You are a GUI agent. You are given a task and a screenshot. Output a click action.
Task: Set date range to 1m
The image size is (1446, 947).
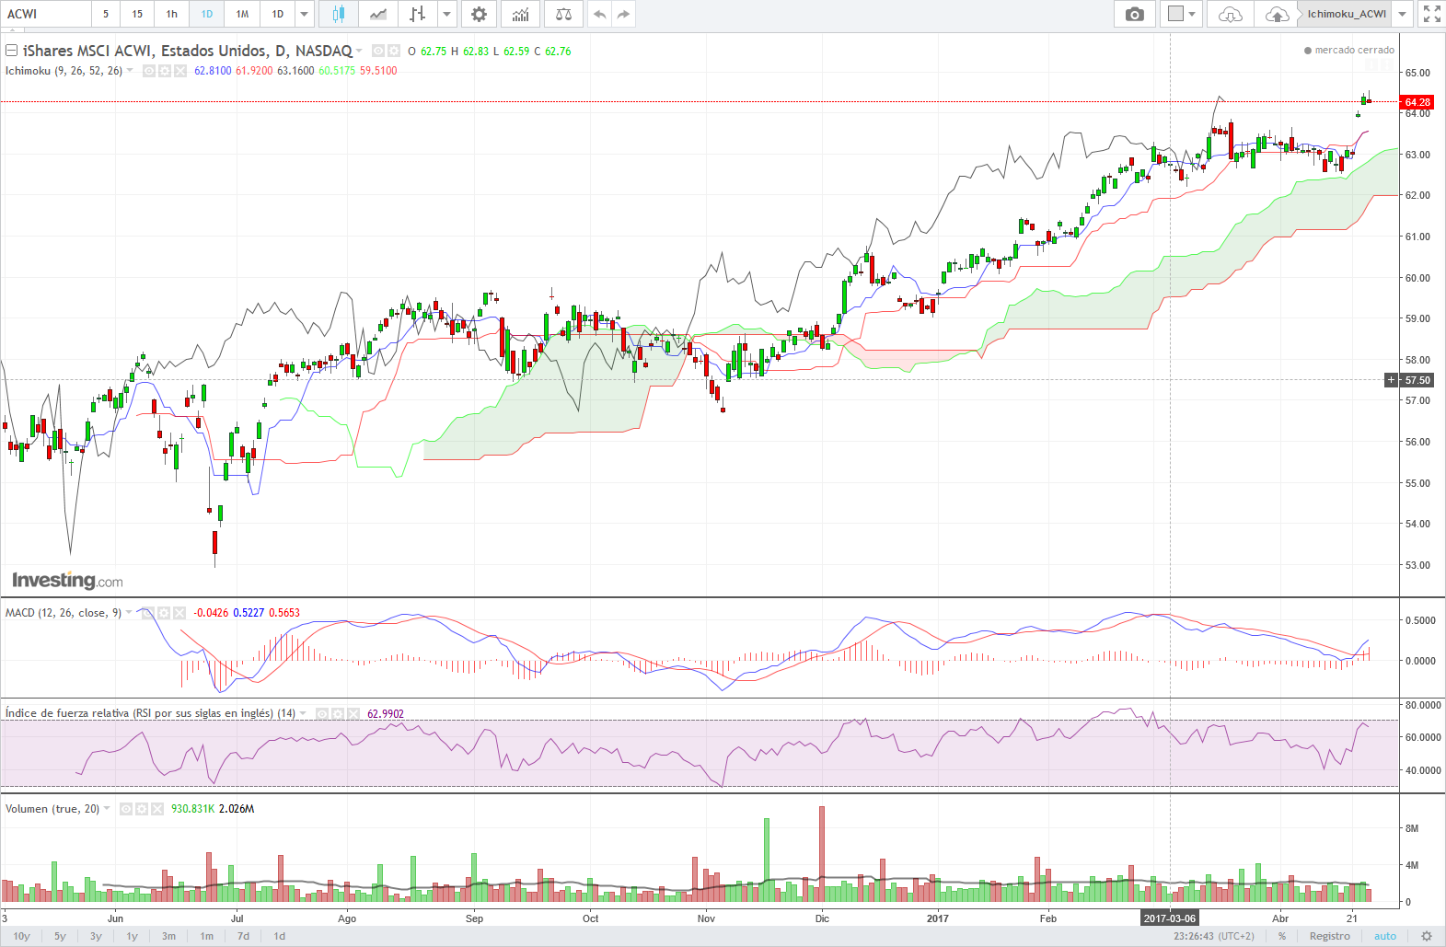pyautogui.click(x=207, y=936)
